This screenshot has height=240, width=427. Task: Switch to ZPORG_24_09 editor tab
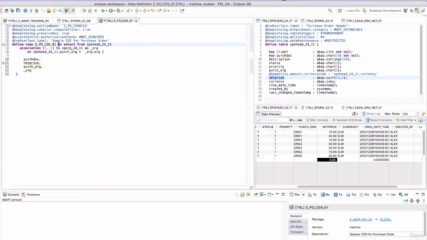tap(73, 21)
